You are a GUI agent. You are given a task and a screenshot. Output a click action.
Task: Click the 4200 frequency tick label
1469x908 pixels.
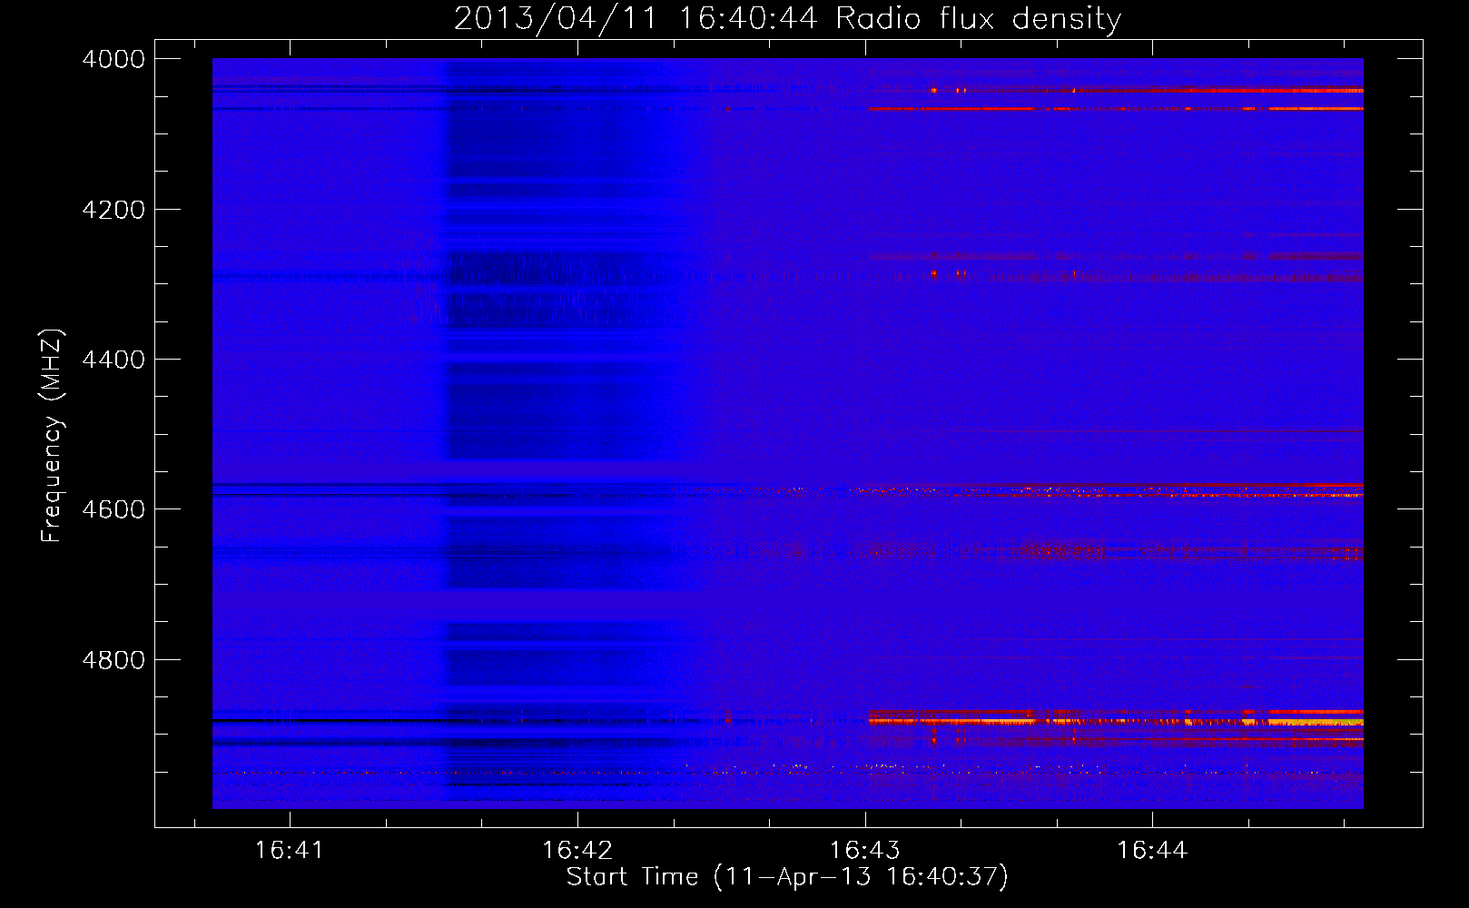[113, 210]
